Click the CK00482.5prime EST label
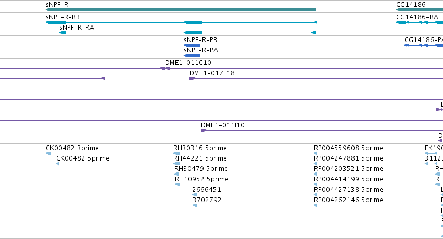 click(82, 158)
